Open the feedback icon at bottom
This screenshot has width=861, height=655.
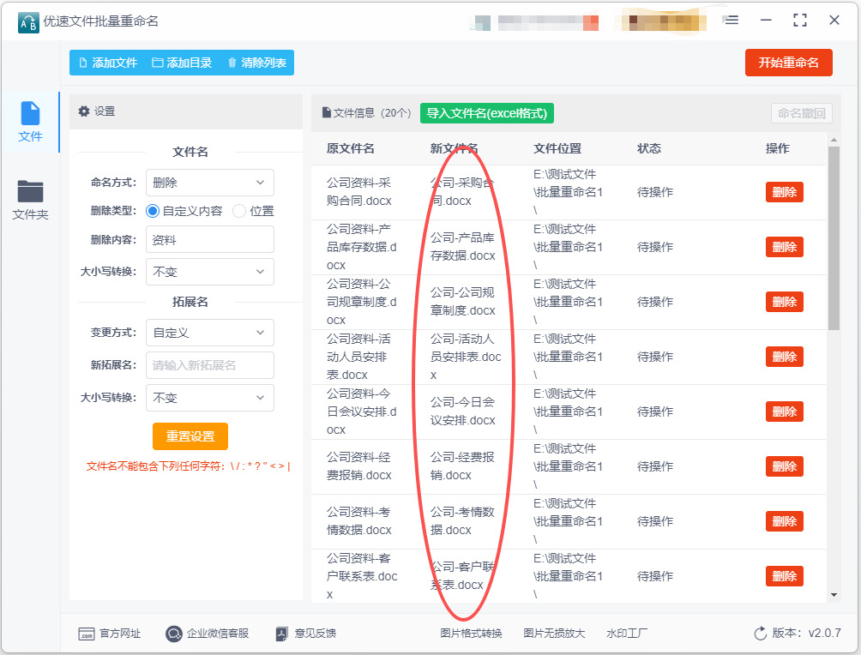click(282, 634)
